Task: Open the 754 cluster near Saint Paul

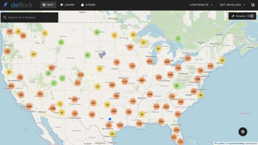Action: 130,47
